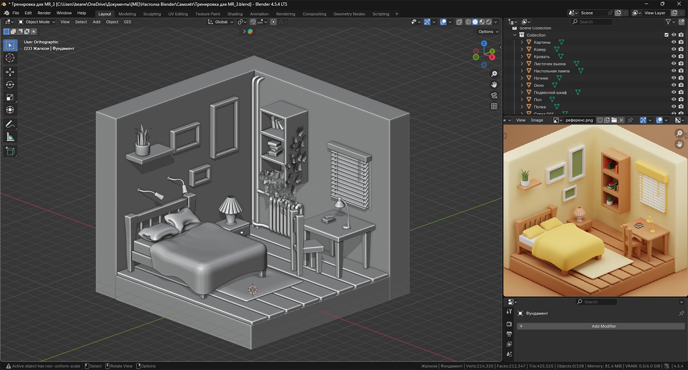Image resolution: width=688 pixels, height=370 pixels.
Task: Open the Object Mode dropdown
Action: click(37, 22)
